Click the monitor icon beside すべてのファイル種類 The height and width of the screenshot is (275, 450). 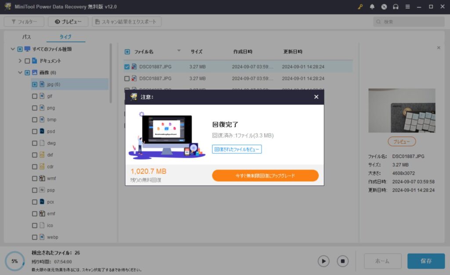pos(27,49)
